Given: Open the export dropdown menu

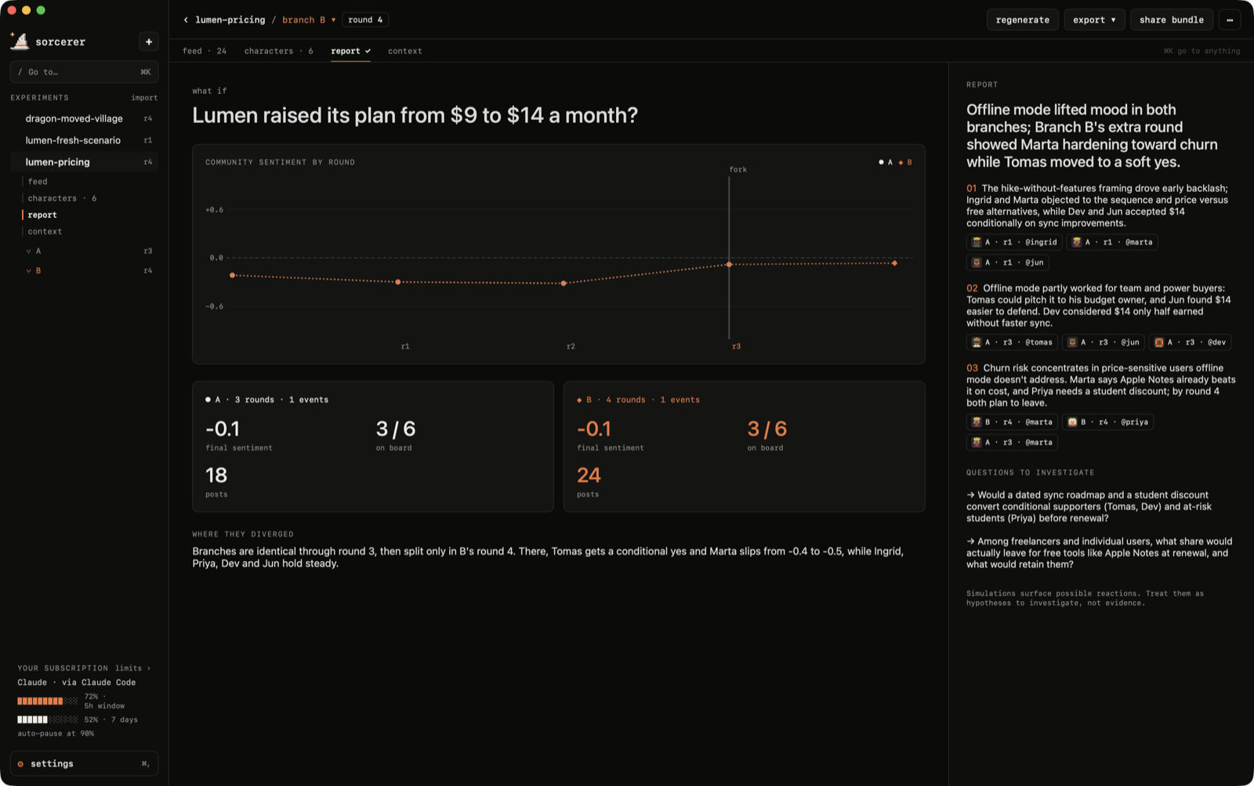Looking at the screenshot, I should click(x=1094, y=20).
